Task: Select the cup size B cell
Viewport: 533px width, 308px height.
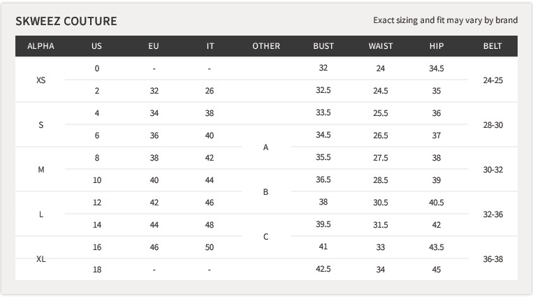Action: (266, 192)
